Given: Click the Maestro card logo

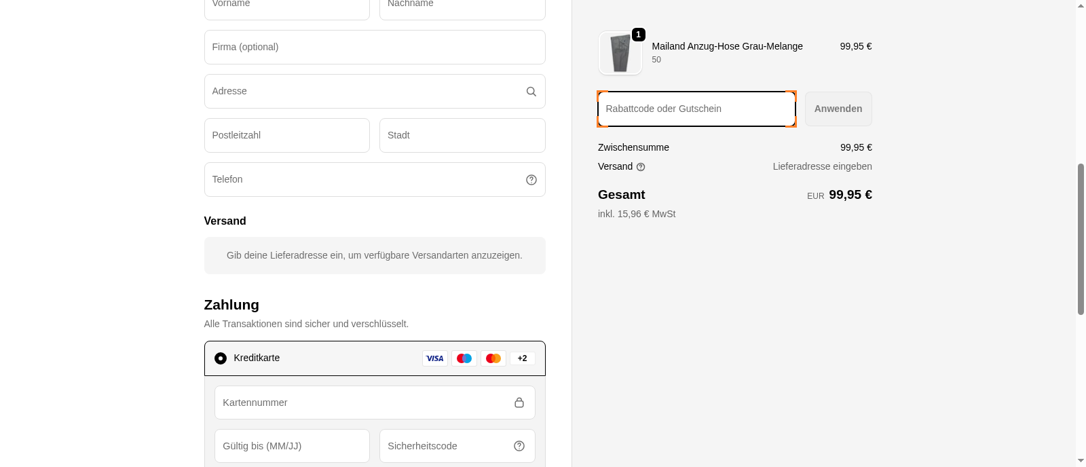Looking at the screenshot, I should click(464, 358).
